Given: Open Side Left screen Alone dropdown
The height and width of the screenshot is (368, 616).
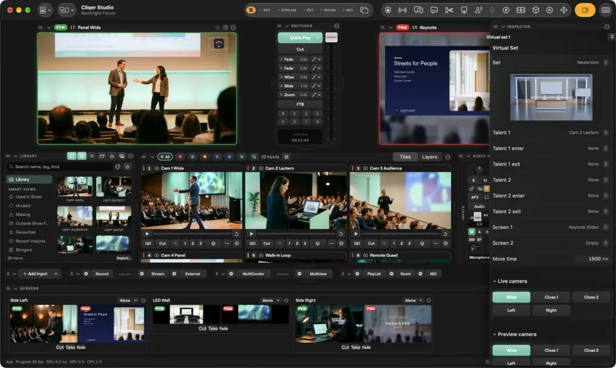Looking at the screenshot, I should coord(128,301).
